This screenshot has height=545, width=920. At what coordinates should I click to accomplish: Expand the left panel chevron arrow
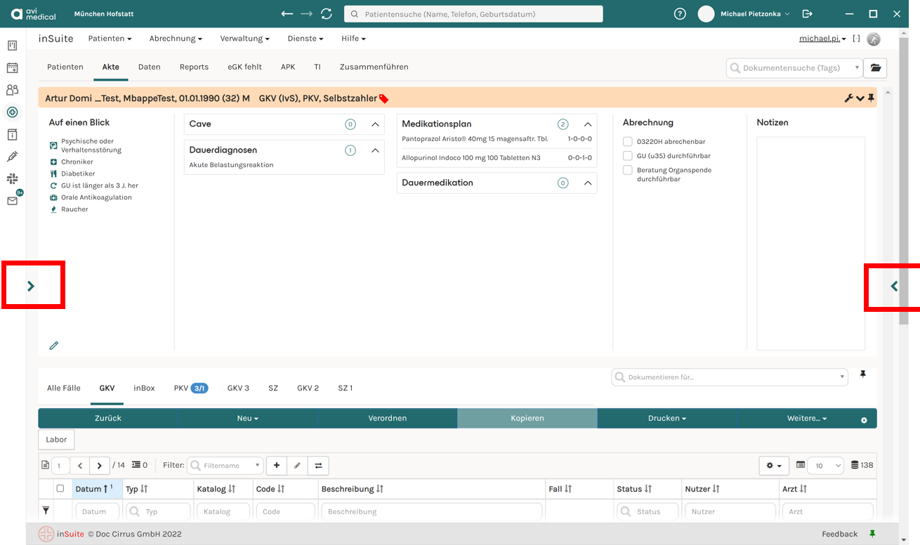[31, 286]
